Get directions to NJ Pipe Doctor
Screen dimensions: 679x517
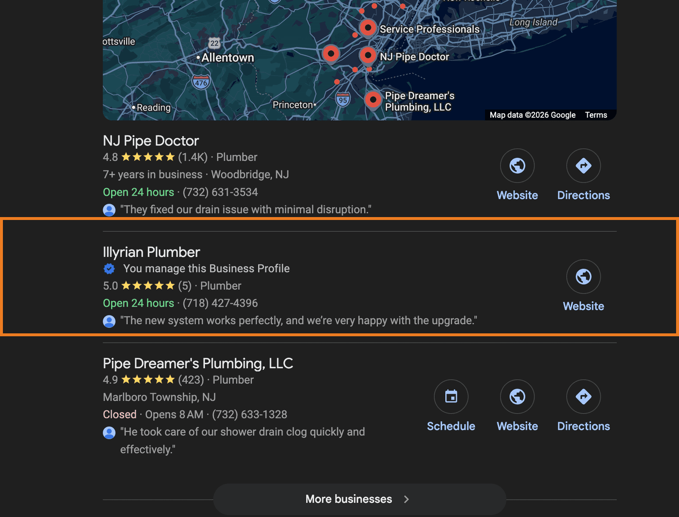[x=583, y=166]
